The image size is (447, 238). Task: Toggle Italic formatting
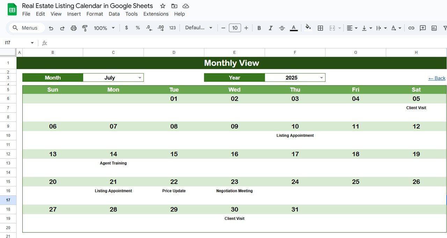pos(271,28)
